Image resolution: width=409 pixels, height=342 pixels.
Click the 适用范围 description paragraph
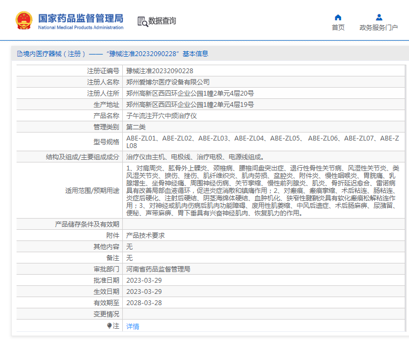pos(263,190)
